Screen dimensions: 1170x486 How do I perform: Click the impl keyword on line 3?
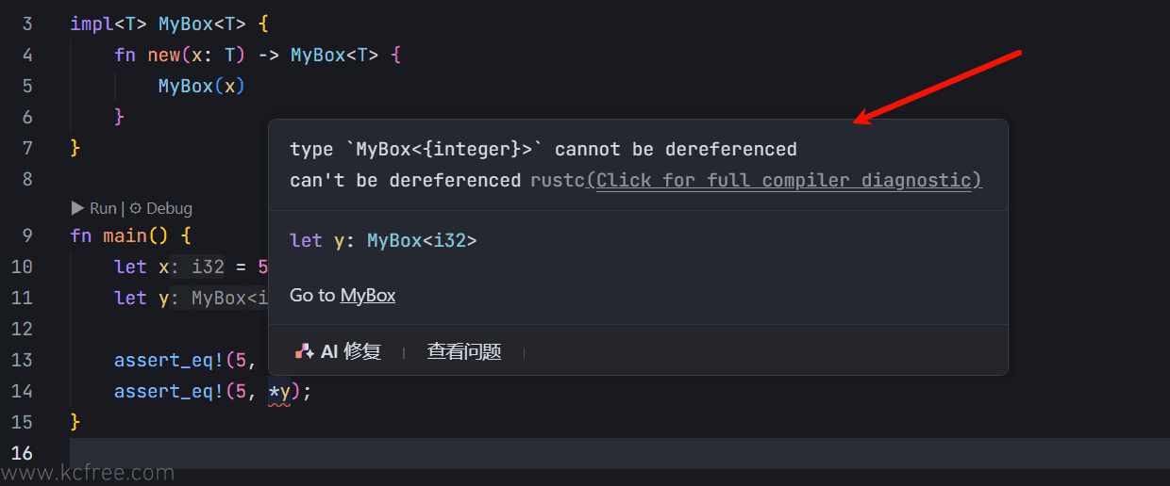pyautogui.click(x=92, y=24)
